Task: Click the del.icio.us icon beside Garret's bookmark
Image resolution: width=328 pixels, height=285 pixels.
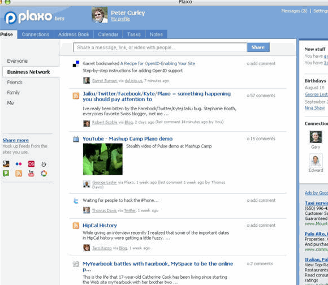Action: [x=76, y=64]
